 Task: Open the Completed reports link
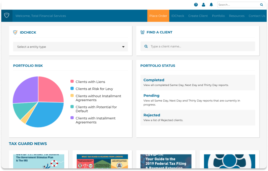[x=154, y=80]
